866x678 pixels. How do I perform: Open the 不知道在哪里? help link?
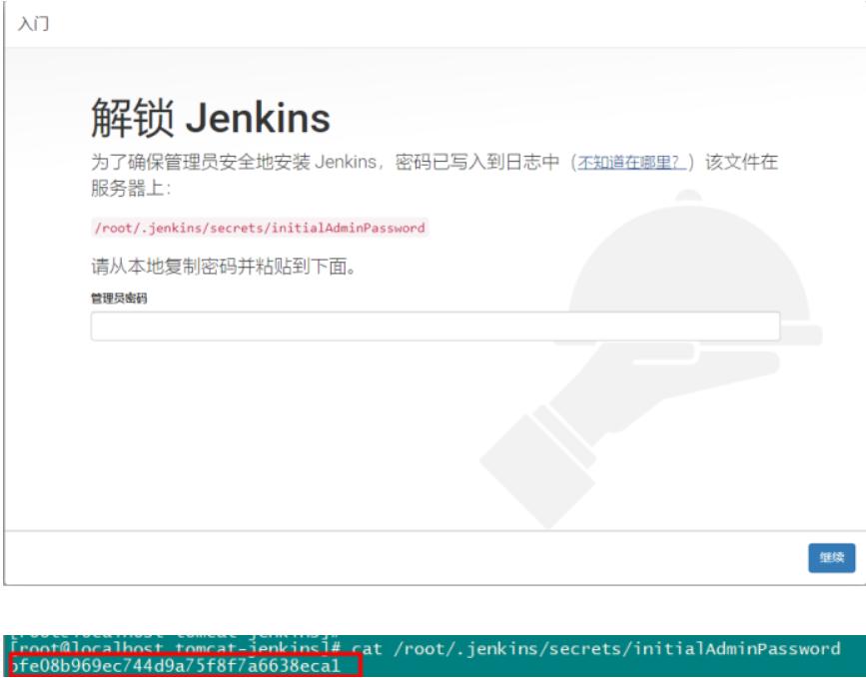click(x=632, y=163)
